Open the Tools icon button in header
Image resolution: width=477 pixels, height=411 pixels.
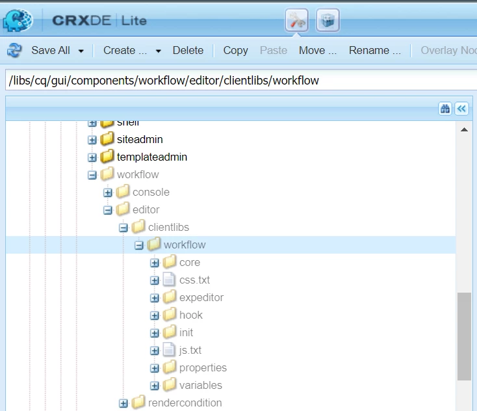point(296,20)
